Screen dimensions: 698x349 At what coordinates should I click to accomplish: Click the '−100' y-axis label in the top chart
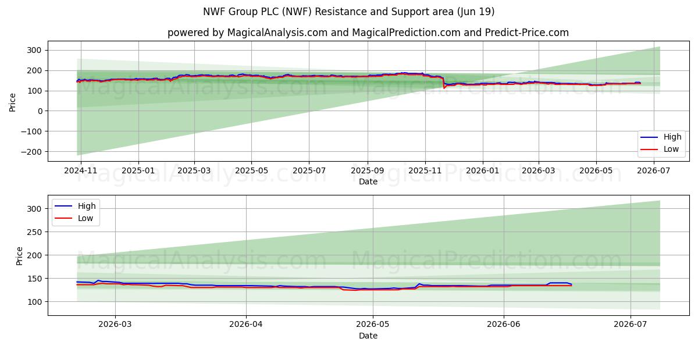pyautogui.click(x=32, y=131)
